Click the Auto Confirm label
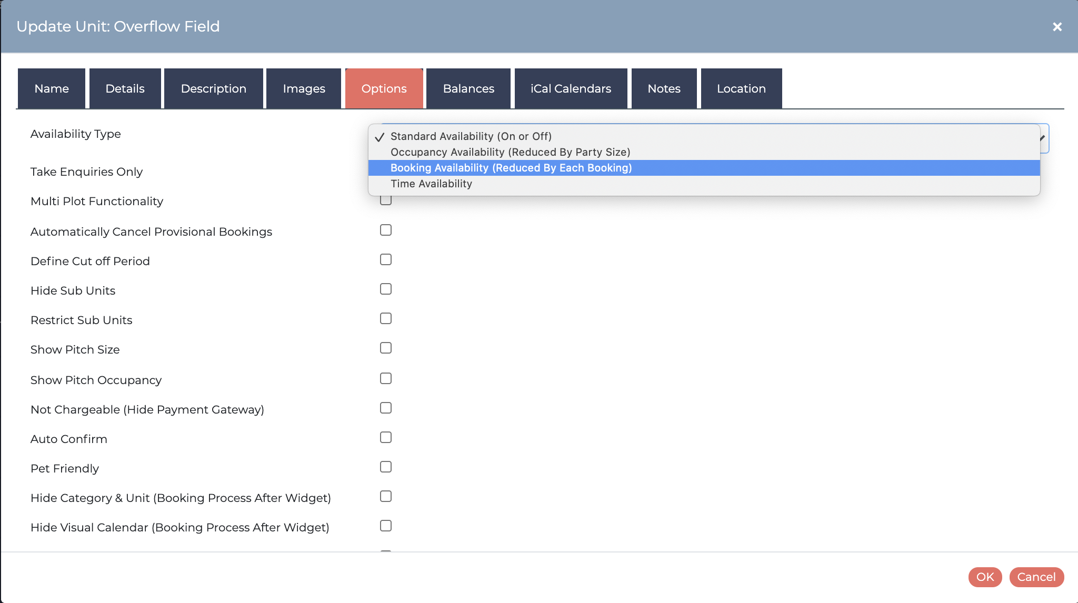 [69, 439]
